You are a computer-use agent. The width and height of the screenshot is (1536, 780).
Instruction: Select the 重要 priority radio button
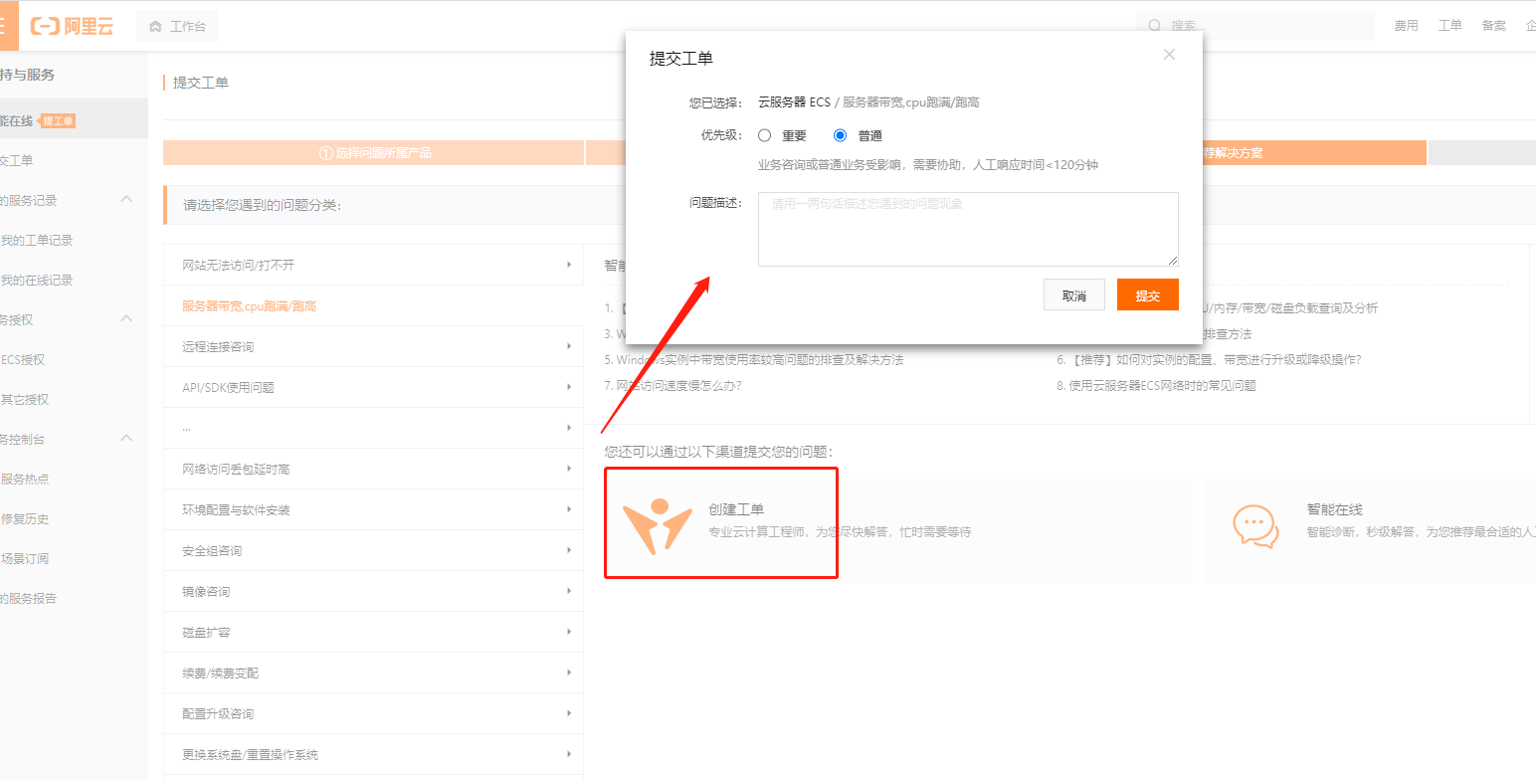(x=764, y=135)
